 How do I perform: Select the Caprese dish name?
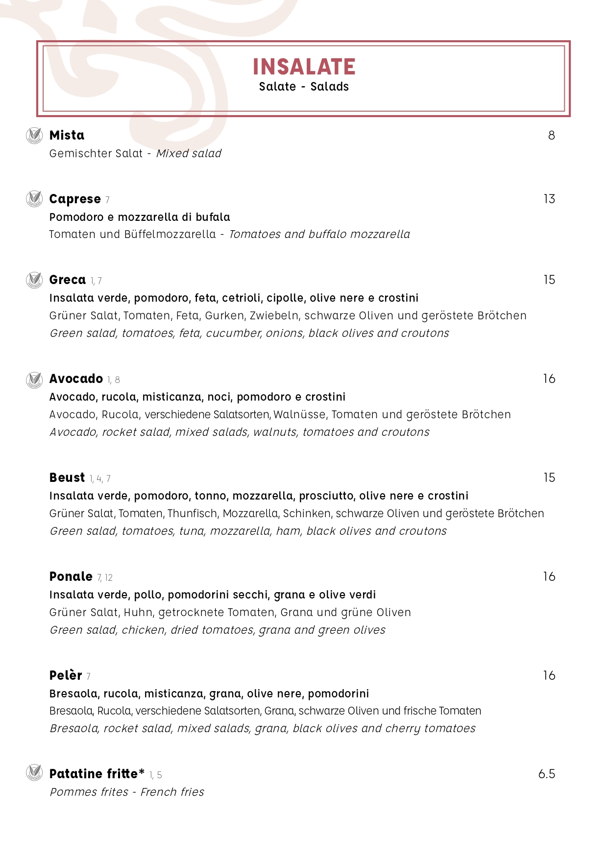[x=75, y=199]
